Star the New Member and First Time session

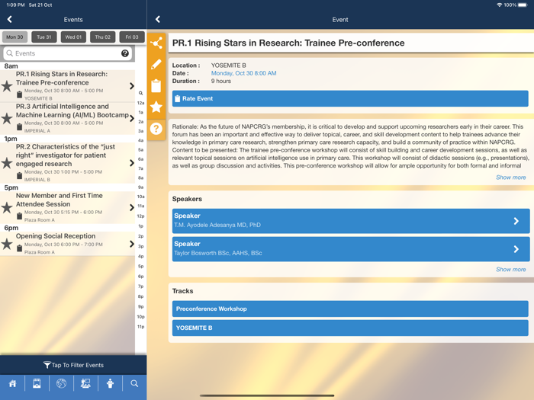click(7, 207)
